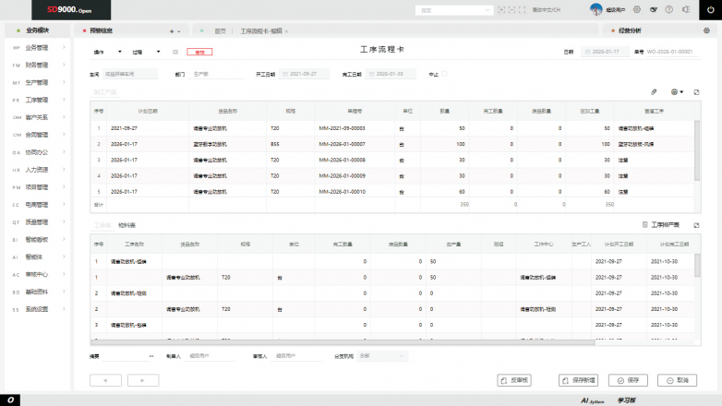Switch to the 物料表 tab

tap(126, 225)
